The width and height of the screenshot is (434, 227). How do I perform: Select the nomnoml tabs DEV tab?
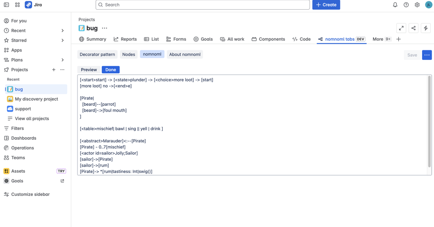tap(341, 39)
